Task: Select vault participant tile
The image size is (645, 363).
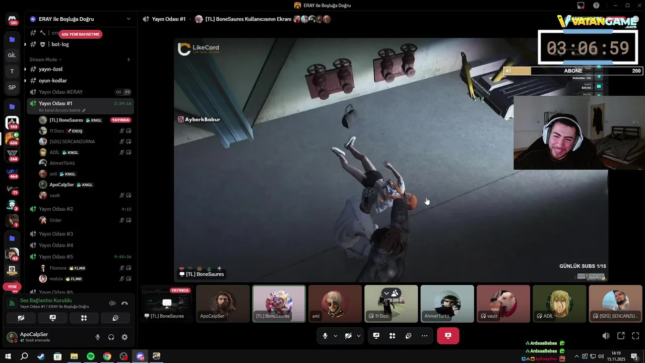Action: click(x=503, y=304)
